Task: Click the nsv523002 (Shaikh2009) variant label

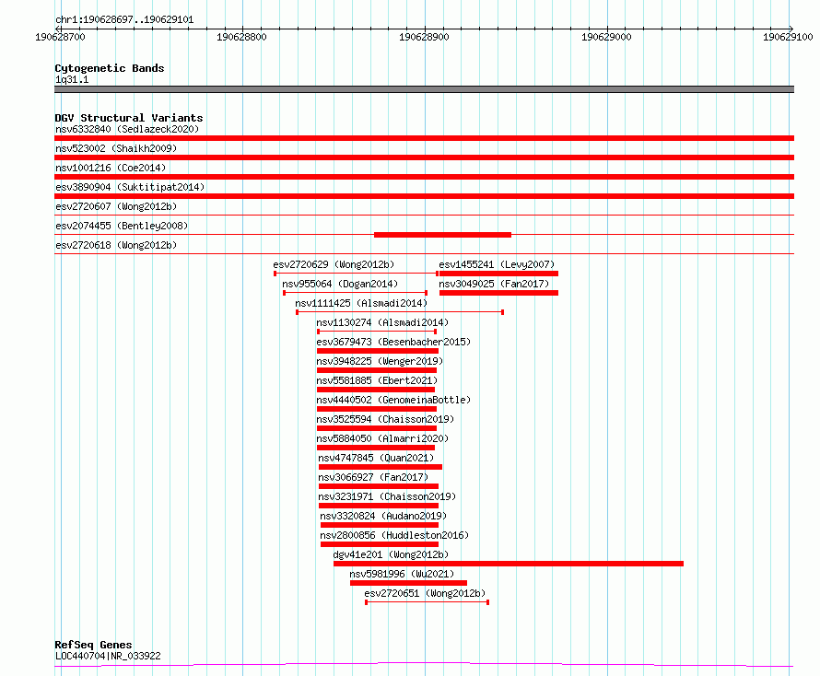Action: 116,148
